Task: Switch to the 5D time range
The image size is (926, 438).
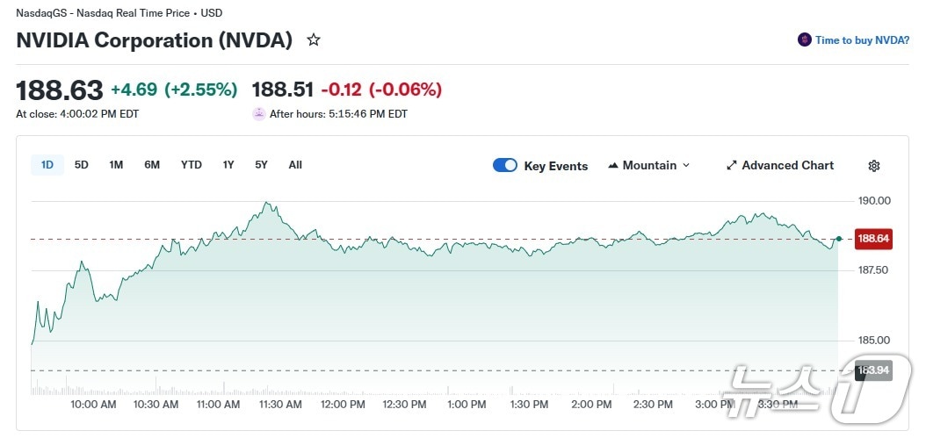Action: 82,165
